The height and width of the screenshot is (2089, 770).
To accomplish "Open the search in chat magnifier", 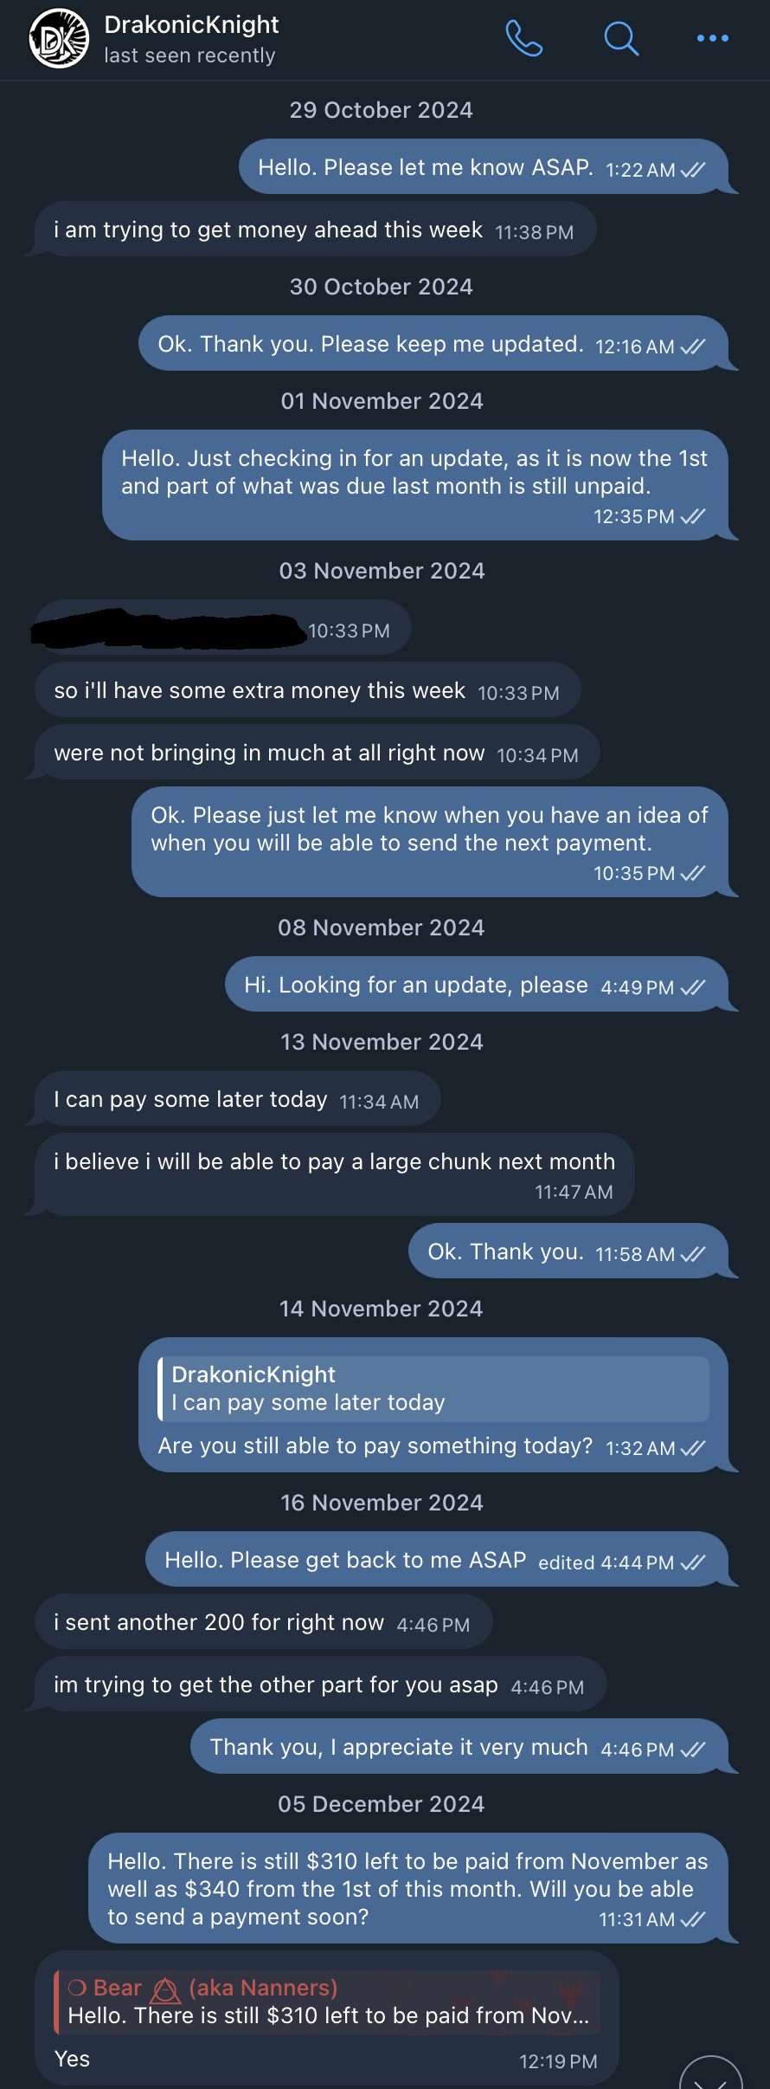I will (620, 39).
